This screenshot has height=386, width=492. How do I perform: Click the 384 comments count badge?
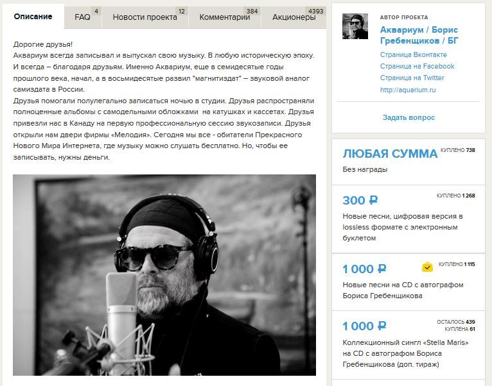252,12
